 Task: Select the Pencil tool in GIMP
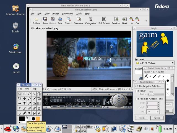coord(20,108)
